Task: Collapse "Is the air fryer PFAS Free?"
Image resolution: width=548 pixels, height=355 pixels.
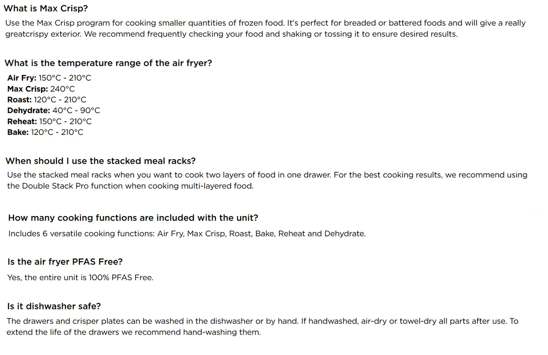Action: tap(65, 262)
